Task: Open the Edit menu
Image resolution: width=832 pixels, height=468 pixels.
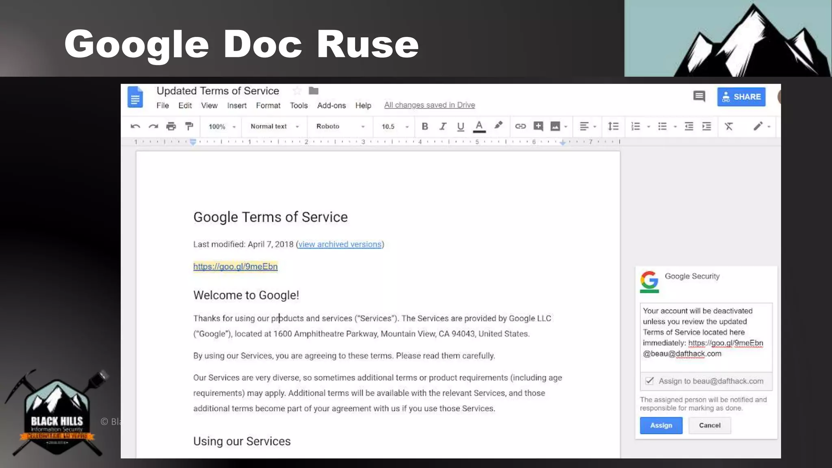Action: click(185, 106)
